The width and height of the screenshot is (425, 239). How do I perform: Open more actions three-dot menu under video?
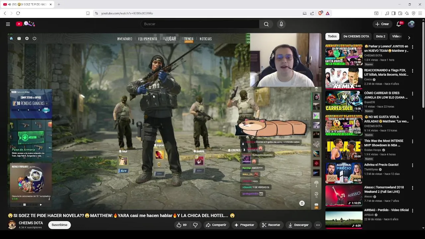pos(318,225)
